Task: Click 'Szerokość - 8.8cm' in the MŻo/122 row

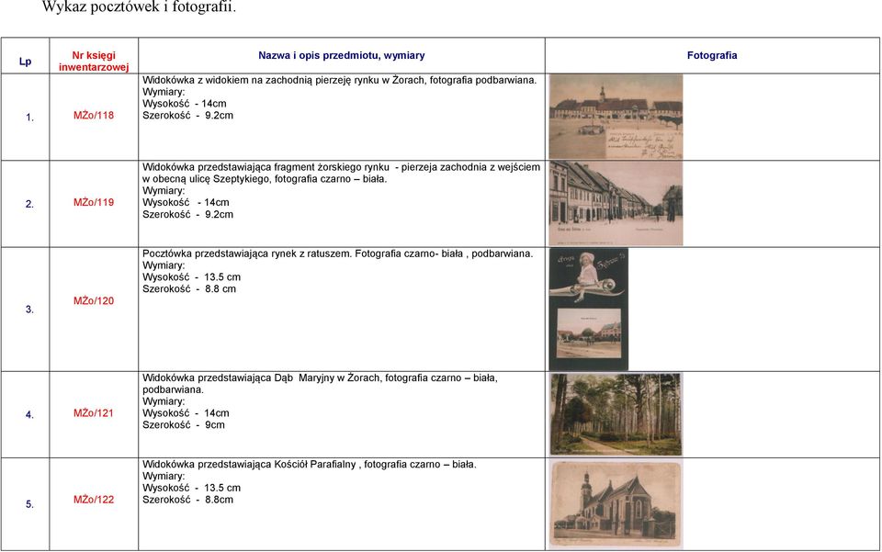Action: coord(187,501)
